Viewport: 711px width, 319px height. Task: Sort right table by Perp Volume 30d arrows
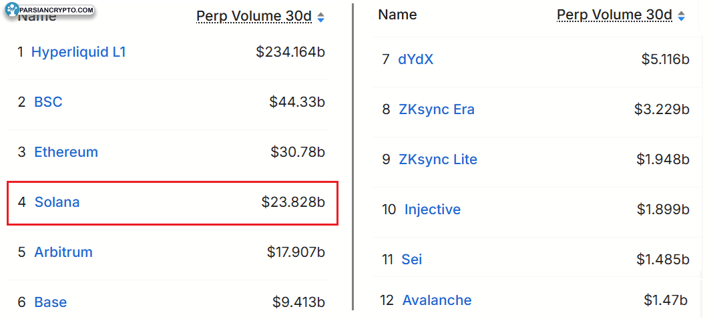(681, 15)
